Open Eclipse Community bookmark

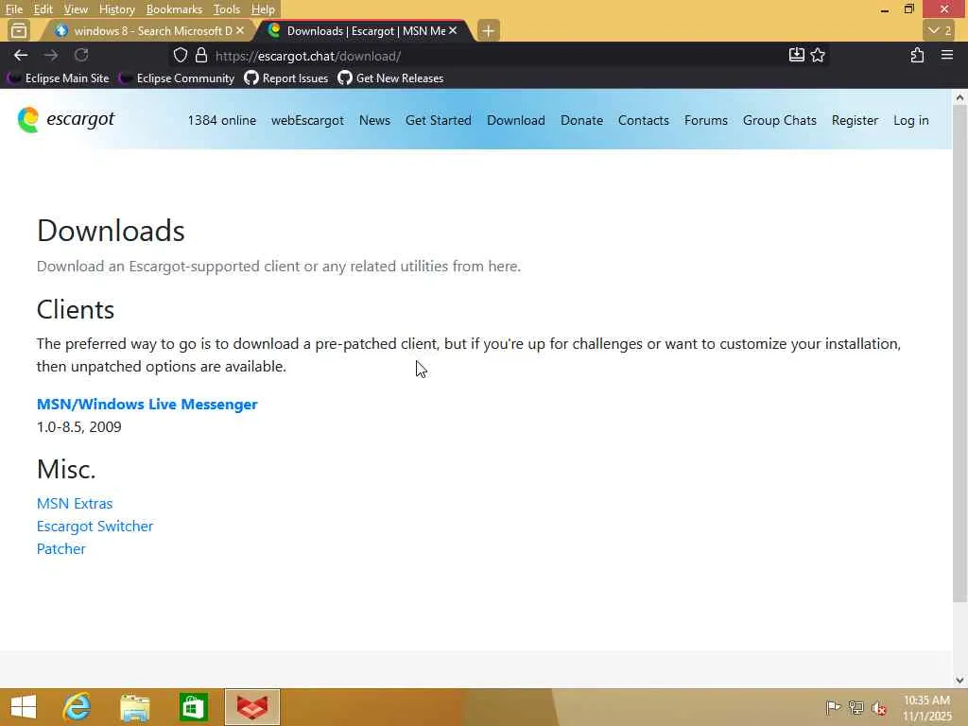pos(177,78)
